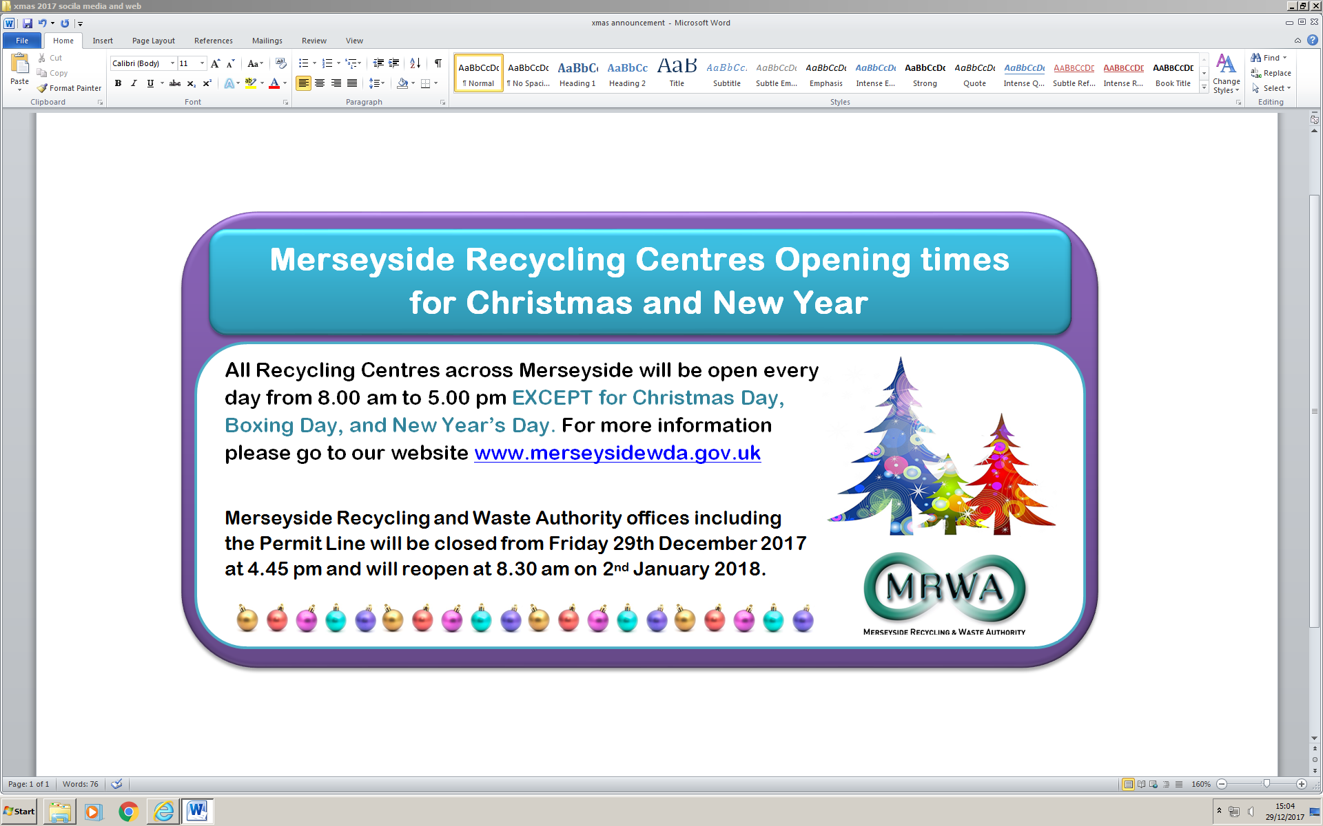This screenshot has width=1323, height=826.
Task: Click the Replace button
Action: tap(1271, 73)
